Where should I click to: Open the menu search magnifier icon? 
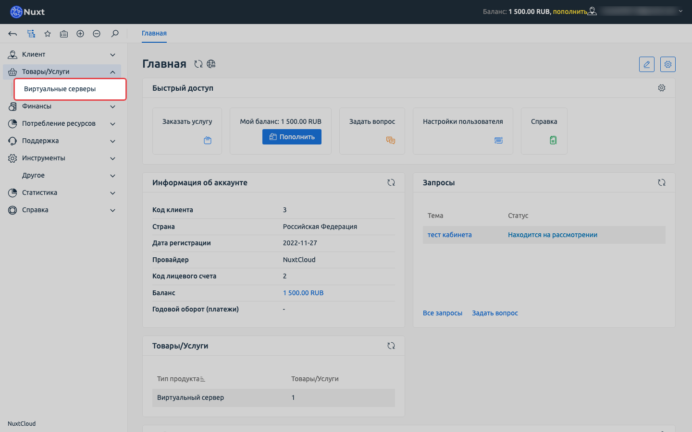pyautogui.click(x=115, y=34)
